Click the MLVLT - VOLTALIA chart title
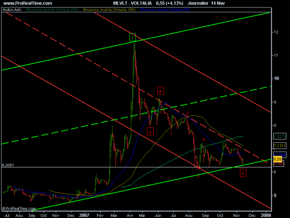 [132, 3]
